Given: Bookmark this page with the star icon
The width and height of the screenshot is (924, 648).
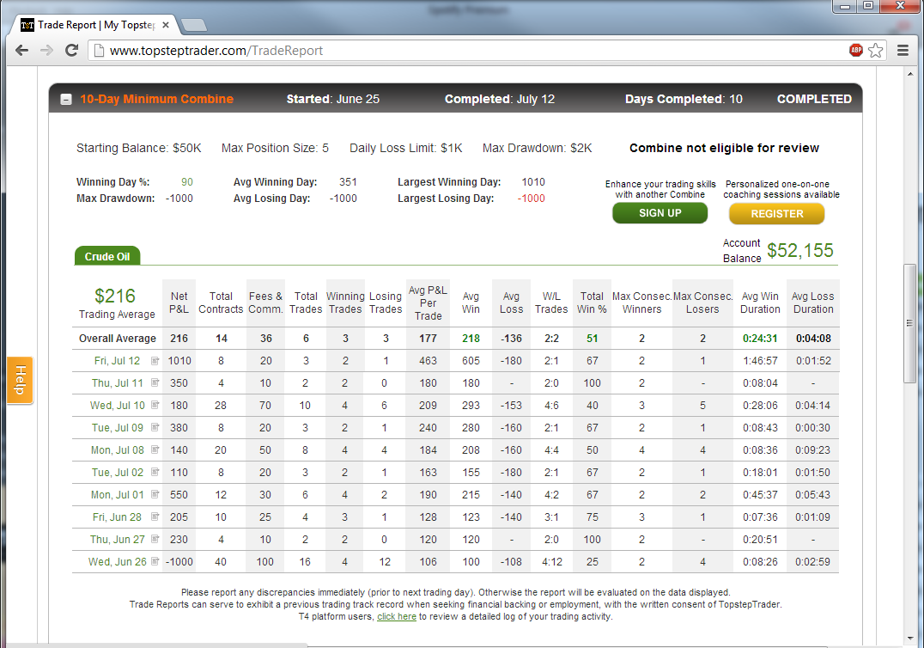Looking at the screenshot, I should (876, 51).
